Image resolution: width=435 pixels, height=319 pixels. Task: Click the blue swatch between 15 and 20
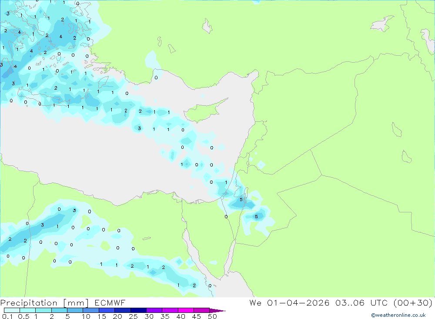point(107,310)
